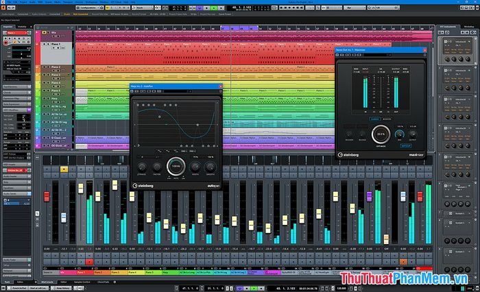This screenshot has height=292, width=480.
Task: Click the Width knob in AutoPan
Action: point(195,167)
